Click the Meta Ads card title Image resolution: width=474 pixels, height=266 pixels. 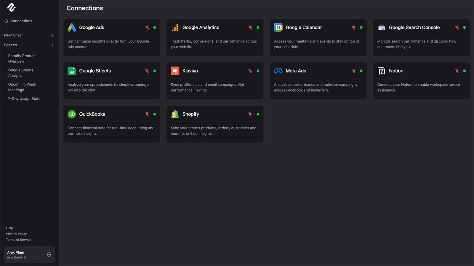point(296,71)
